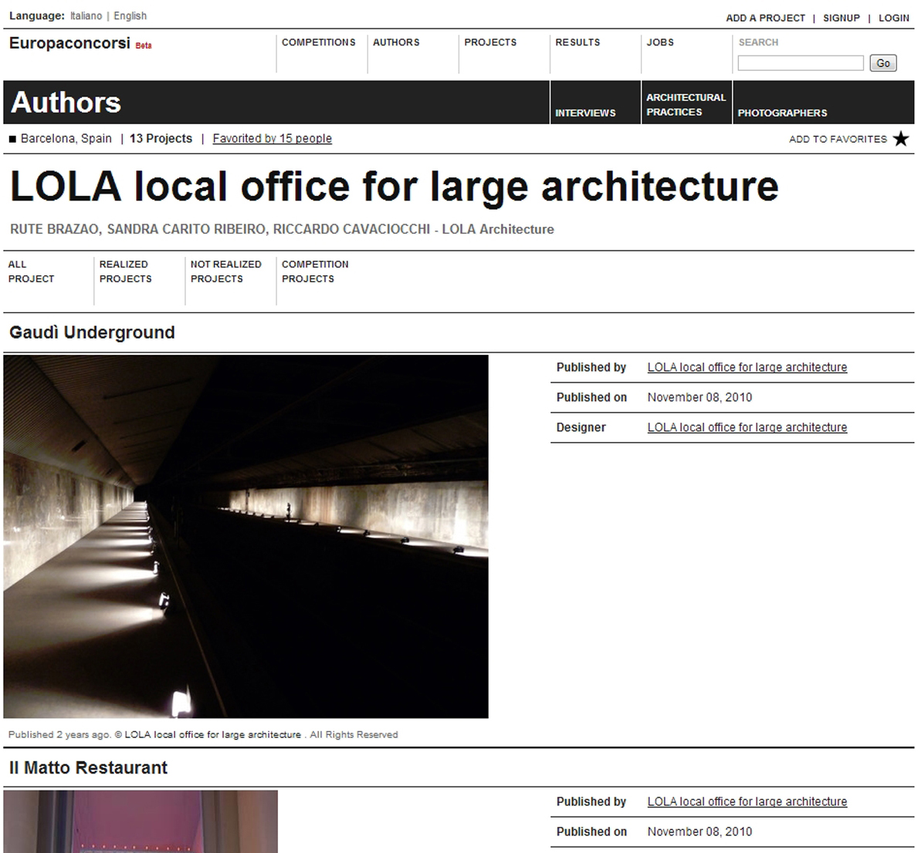Image resolution: width=918 pixels, height=853 pixels.
Task: Click the November 08, 2010 date under Il Matto Restaurant
Action: pos(700,832)
